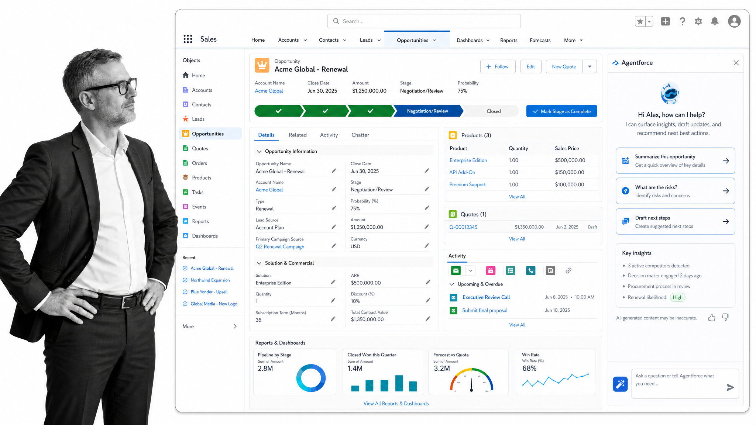
Task: Open the email action dropdown in Activity
Action: click(471, 270)
